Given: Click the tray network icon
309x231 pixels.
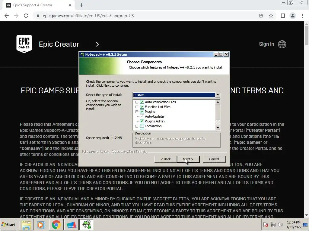Looking at the screenshot, I should click(x=273, y=224).
